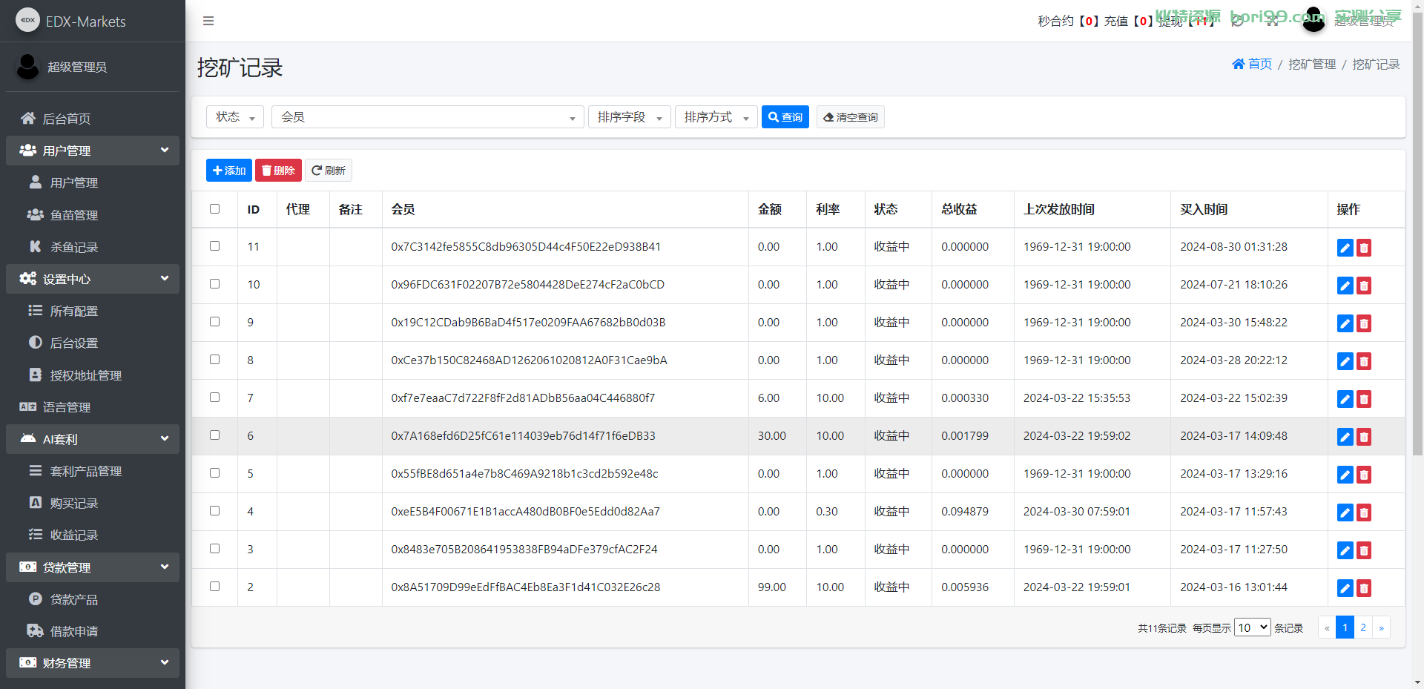Image resolution: width=1424 pixels, height=689 pixels.
Task: Edit the mining record with ID 5
Action: coord(1345,475)
